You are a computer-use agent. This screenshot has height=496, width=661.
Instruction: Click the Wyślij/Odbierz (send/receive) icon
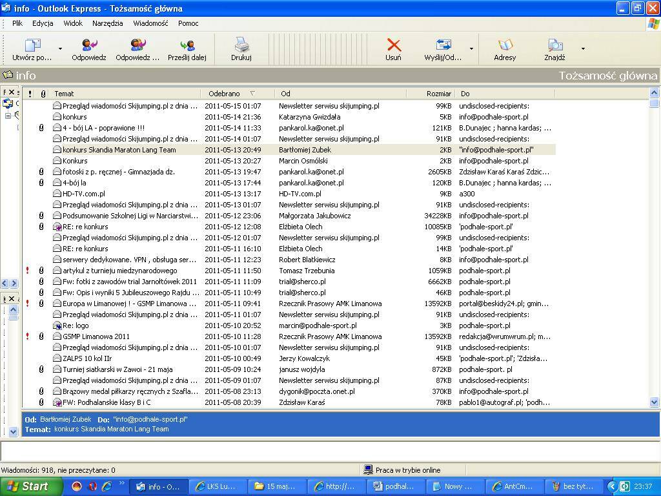point(443,45)
